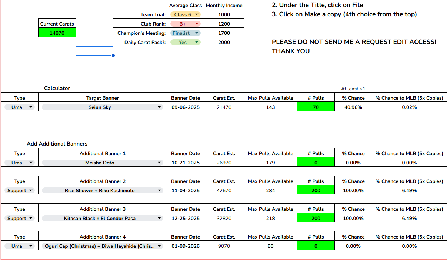This screenshot has height=260, width=447.
Task: Click the Team Trial: label cell
Action: click(140, 14)
